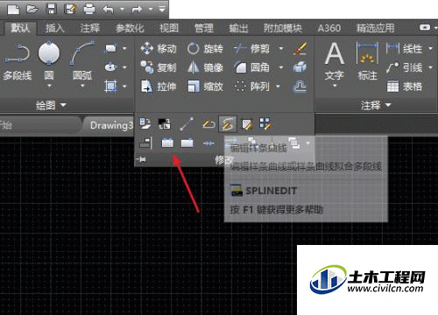The width and height of the screenshot is (438, 315).
Task: Click the offset icon
Action: coord(300,87)
